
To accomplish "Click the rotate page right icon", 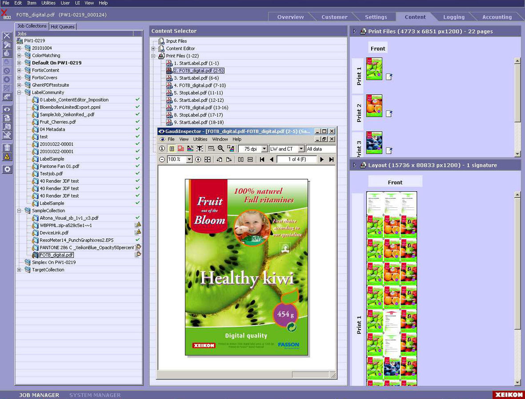I will click(228, 158).
